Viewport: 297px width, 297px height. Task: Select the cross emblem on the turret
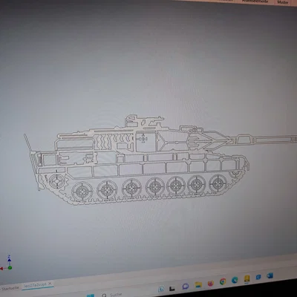[x=143, y=139]
